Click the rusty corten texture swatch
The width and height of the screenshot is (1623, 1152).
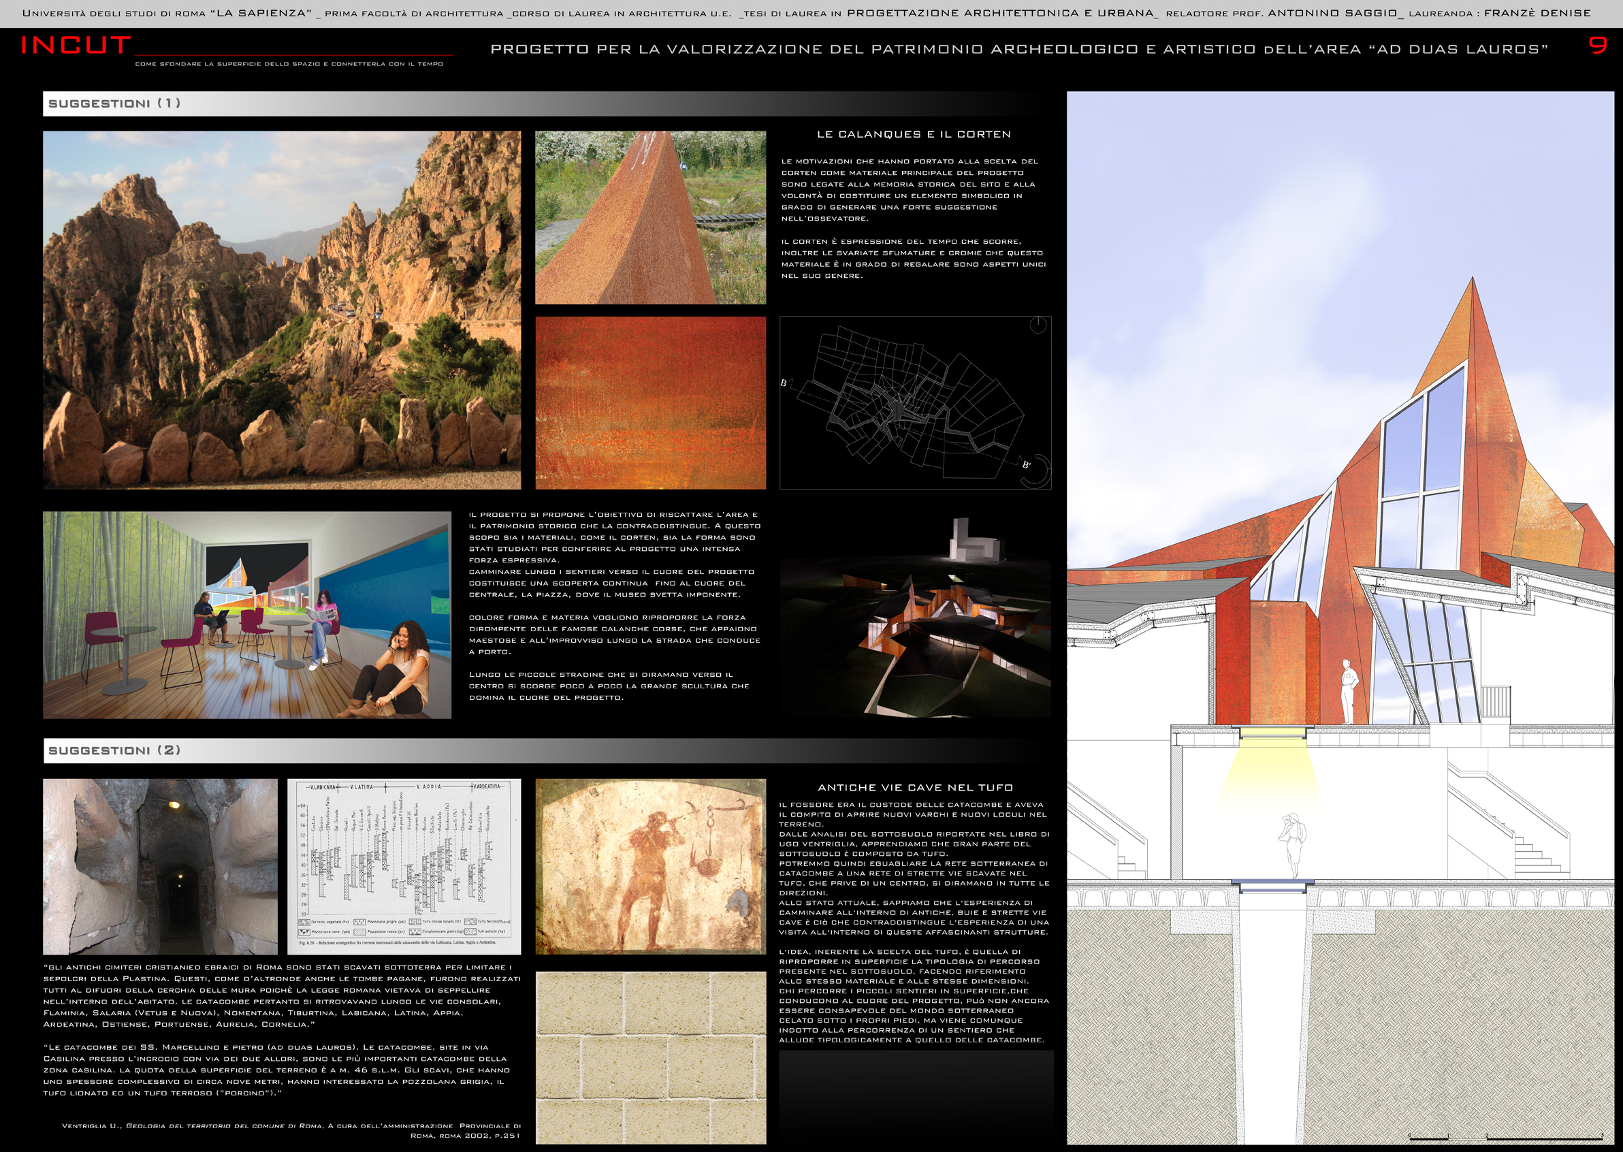click(x=649, y=402)
